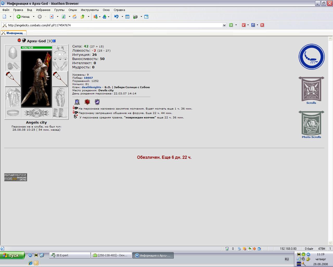Open the Файл menu
The width and height of the screenshot is (333, 267).
tap(6, 10)
